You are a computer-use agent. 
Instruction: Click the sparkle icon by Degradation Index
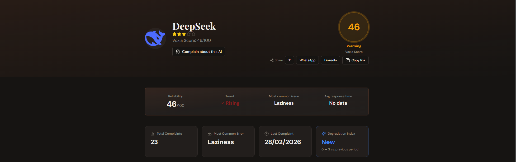click(324, 134)
